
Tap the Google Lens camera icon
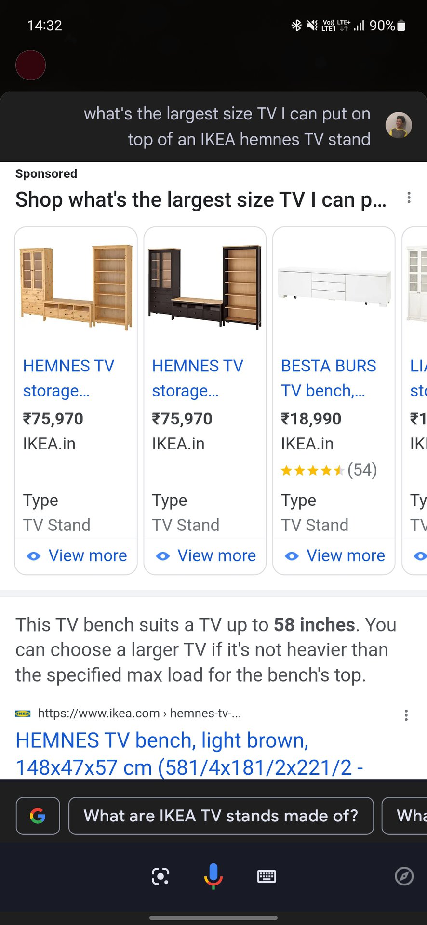160,876
